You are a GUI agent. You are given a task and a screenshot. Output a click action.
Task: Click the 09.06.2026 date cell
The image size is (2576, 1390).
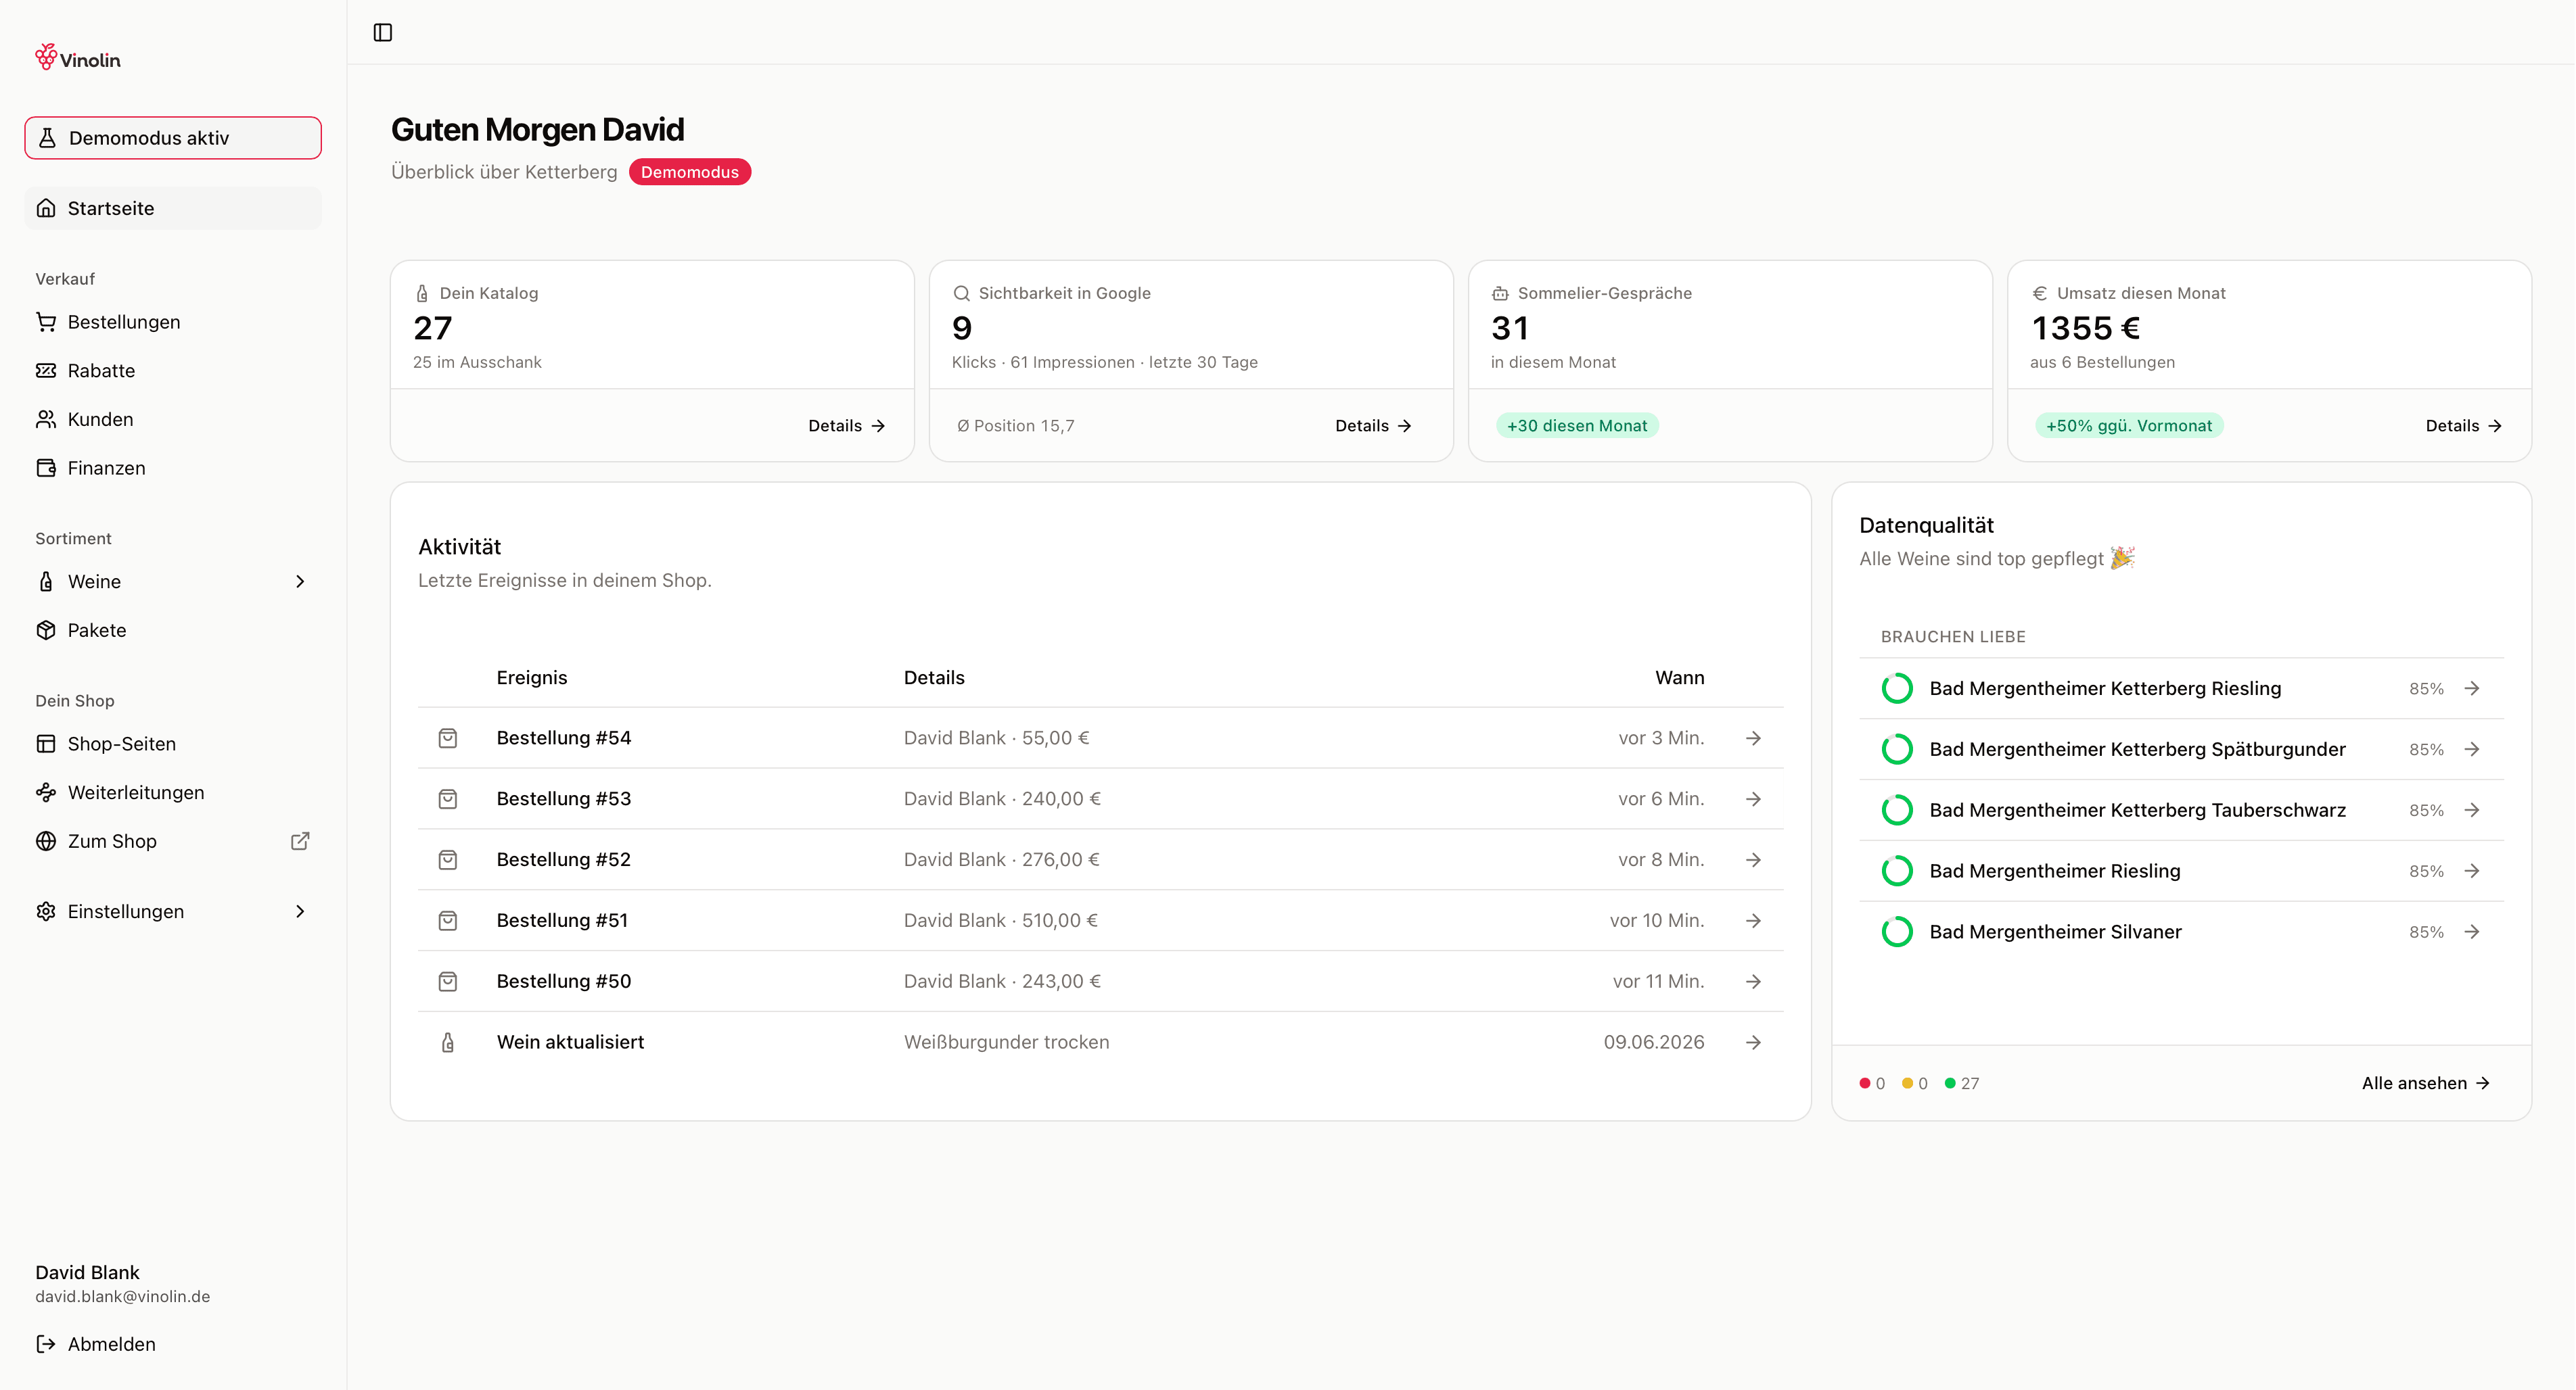(x=1654, y=1042)
